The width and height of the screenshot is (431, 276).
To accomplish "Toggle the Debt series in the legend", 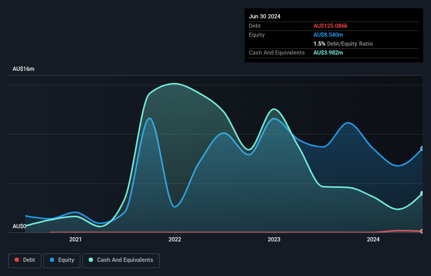I will 25,260.
